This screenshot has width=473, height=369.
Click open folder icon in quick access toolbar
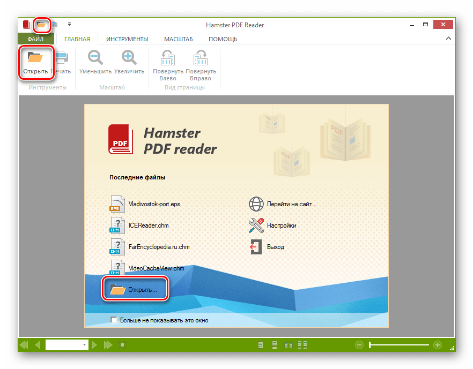pyautogui.click(x=41, y=25)
